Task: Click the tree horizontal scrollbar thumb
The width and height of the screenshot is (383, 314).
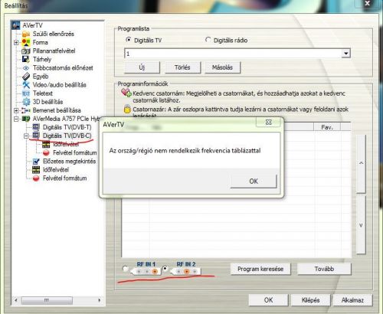Action: tap(47, 300)
